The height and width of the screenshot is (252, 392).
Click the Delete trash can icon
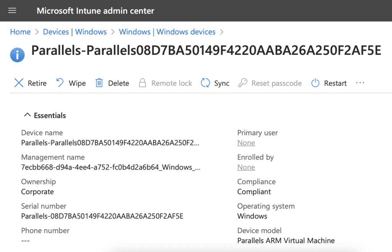click(99, 83)
